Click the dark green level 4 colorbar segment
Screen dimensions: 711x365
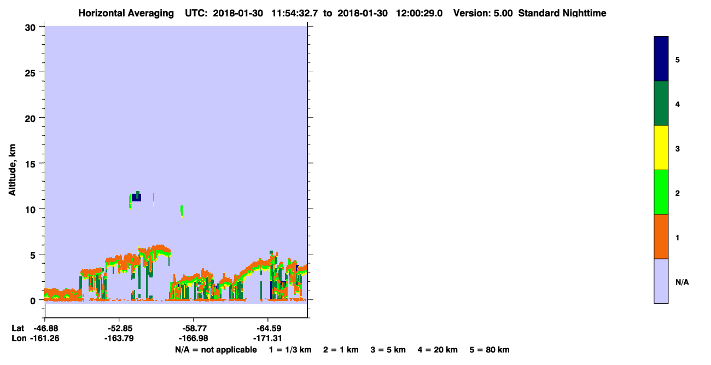pos(661,103)
